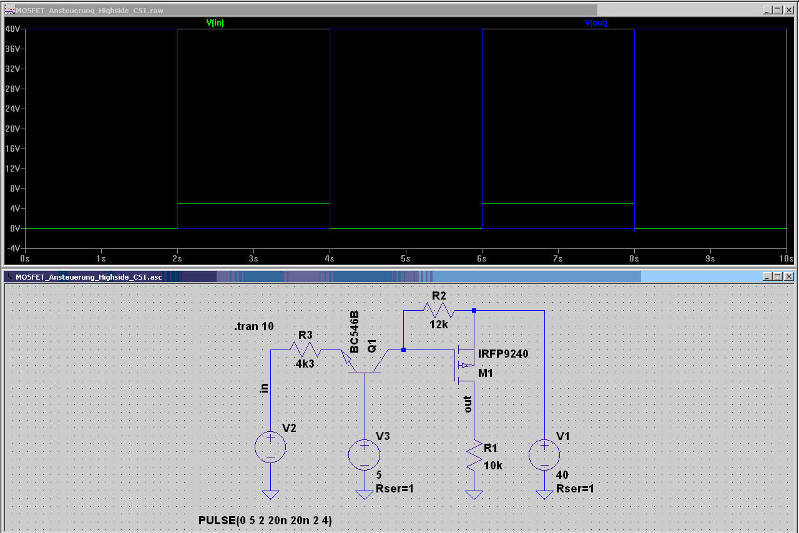Click the .asc schematic window title icon
Viewport: 799px width, 533px height.
pos(9,276)
